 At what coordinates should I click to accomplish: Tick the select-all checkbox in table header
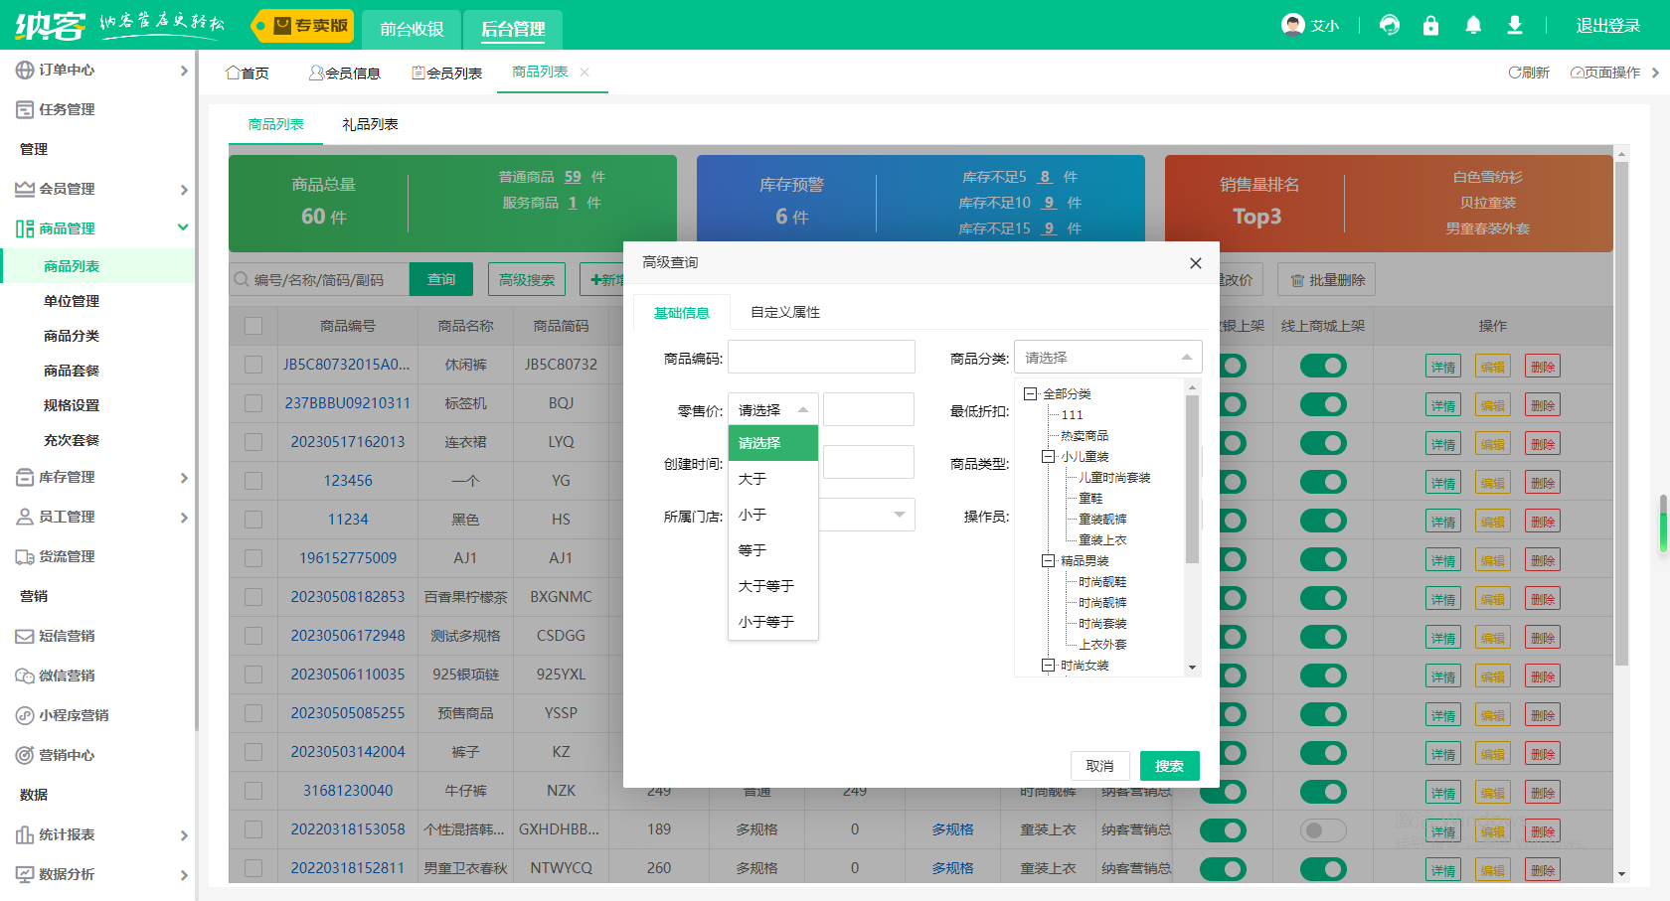[x=253, y=326]
